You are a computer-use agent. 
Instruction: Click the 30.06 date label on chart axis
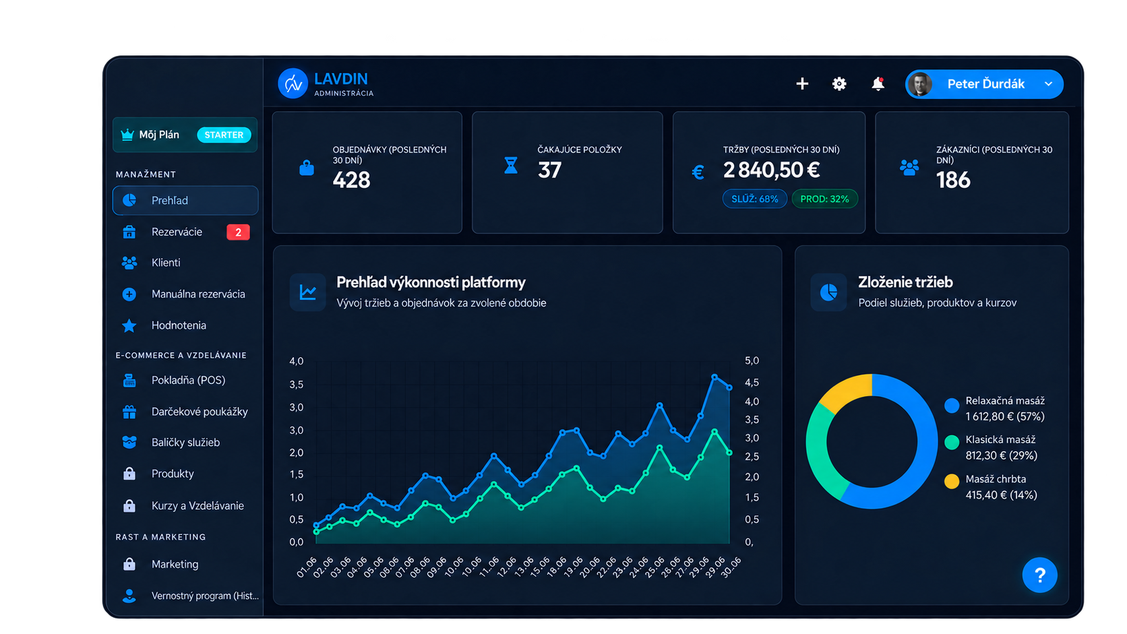coord(731,567)
